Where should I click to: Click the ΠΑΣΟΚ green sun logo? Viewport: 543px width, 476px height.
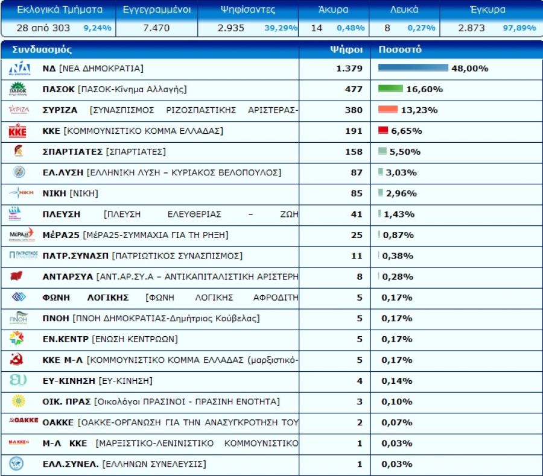pyautogui.click(x=17, y=89)
